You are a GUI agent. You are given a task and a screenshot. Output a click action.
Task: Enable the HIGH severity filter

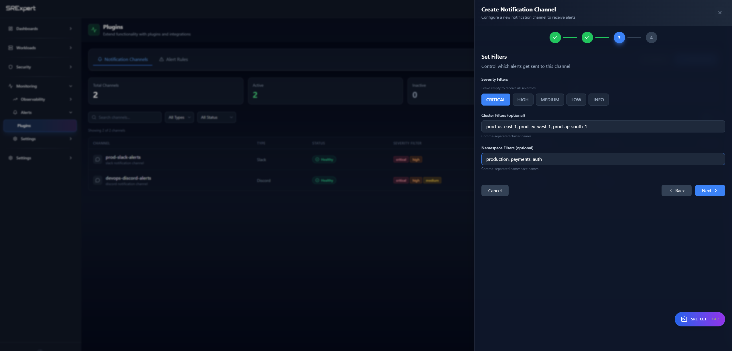[x=522, y=99]
